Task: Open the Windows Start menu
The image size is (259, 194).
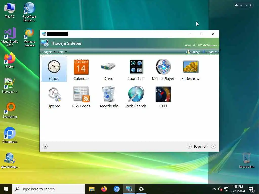Action: [6, 189]
